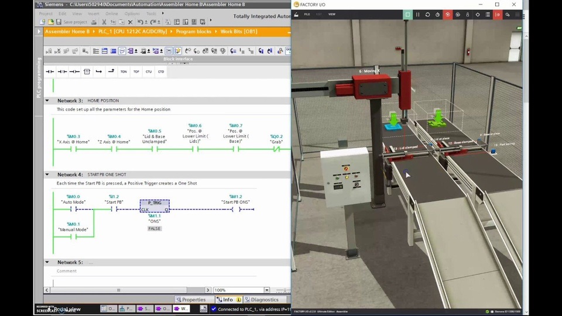562x316 pixels.
Task: Open the VIEW menu in Factory I/O
Action: (x=332, y=14)
